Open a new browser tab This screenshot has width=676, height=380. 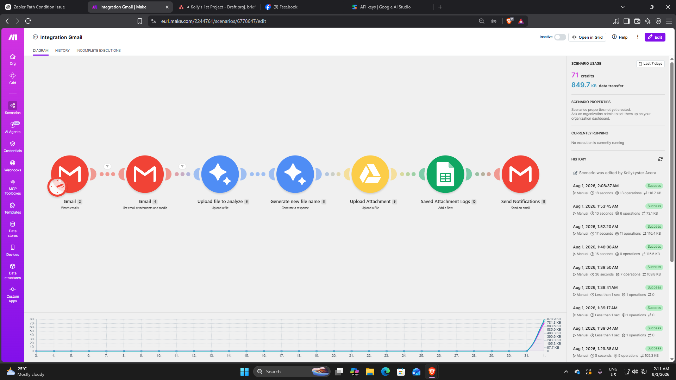(x=440, y=7)
